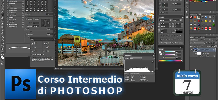Select the Crop tool in toolbar
This screenshot has height=100, width=218.
click(x=2, y=6)
